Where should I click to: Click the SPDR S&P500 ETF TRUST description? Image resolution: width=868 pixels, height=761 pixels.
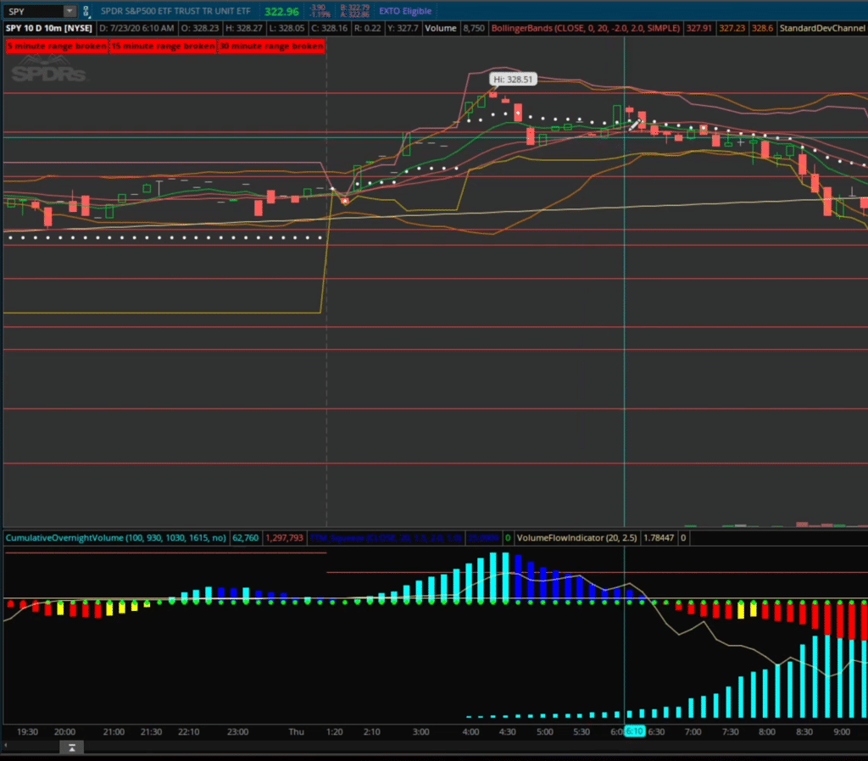coord(175,11)
